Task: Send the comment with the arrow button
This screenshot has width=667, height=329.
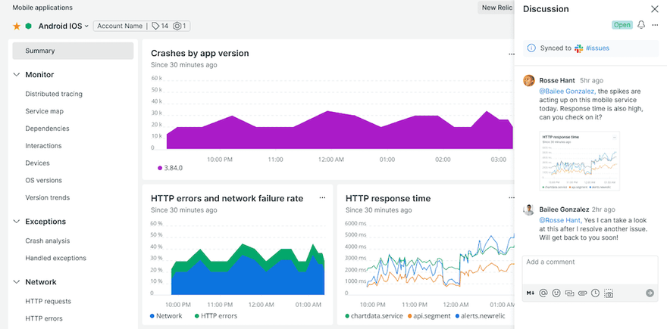Action: 650,293
